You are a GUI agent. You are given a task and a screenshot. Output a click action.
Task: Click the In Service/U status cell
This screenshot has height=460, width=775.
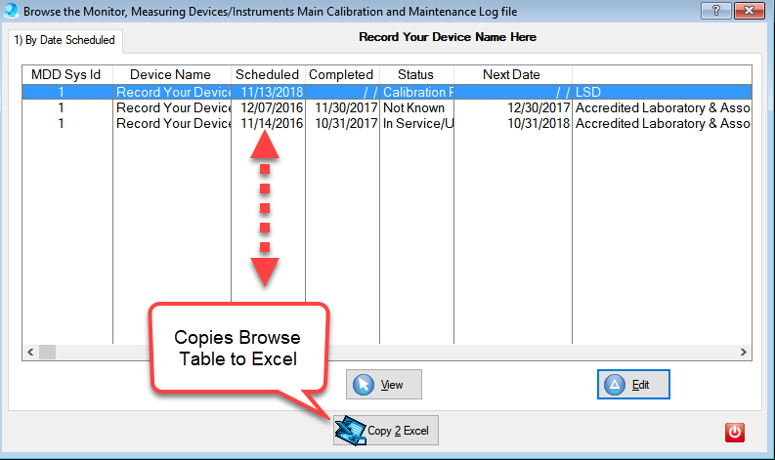(417, 123)
